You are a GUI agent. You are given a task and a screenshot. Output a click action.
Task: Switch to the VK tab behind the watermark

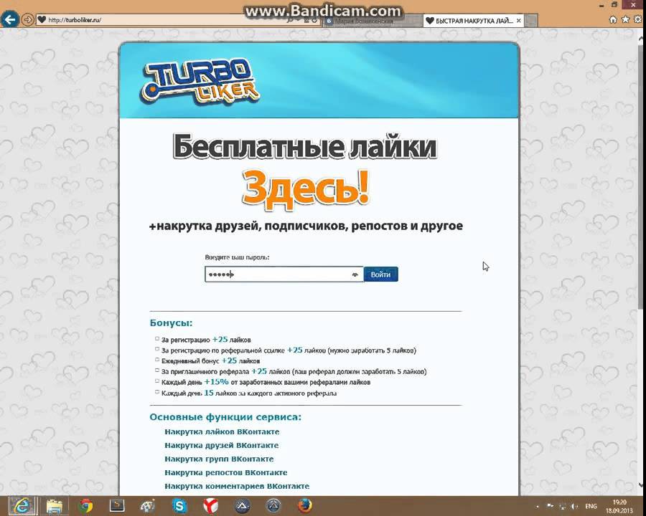[372, 21]
